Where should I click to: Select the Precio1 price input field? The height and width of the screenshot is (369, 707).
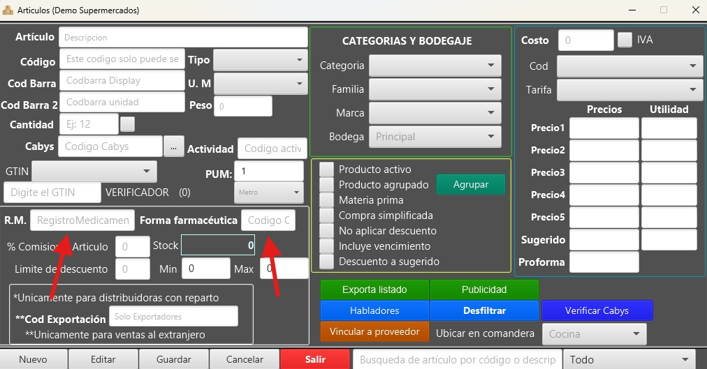coord(604,128)
